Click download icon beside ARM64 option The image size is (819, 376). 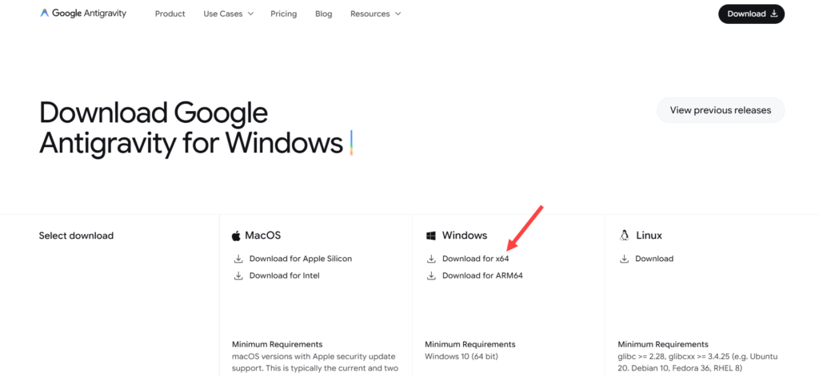click(431, 275)
